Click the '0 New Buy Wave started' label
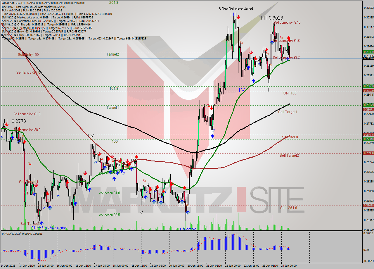The image size is (374, 269). pyautogui.click(x=49, y=228)
